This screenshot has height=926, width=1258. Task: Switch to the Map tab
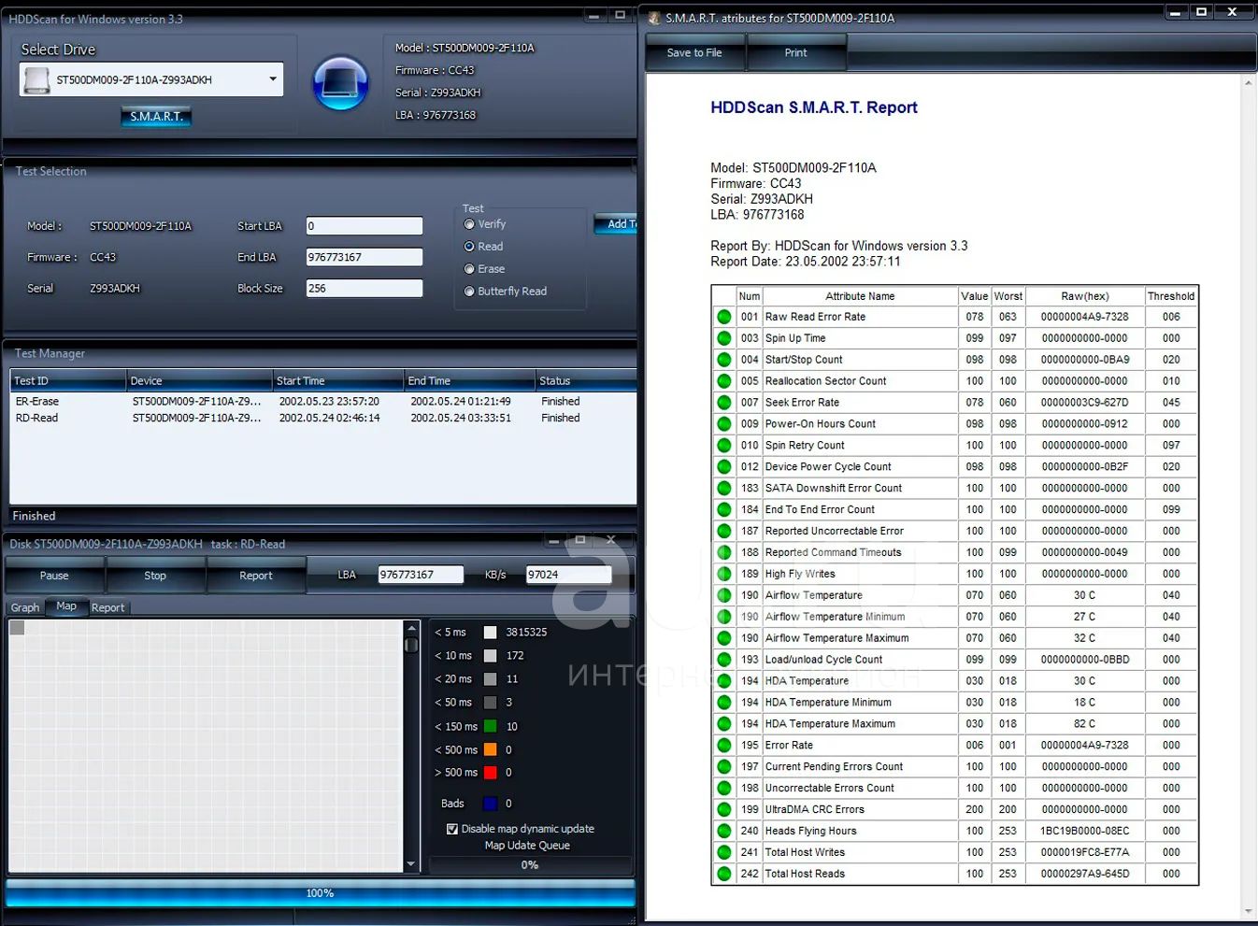pyautogui.click(x=66, y=606)
